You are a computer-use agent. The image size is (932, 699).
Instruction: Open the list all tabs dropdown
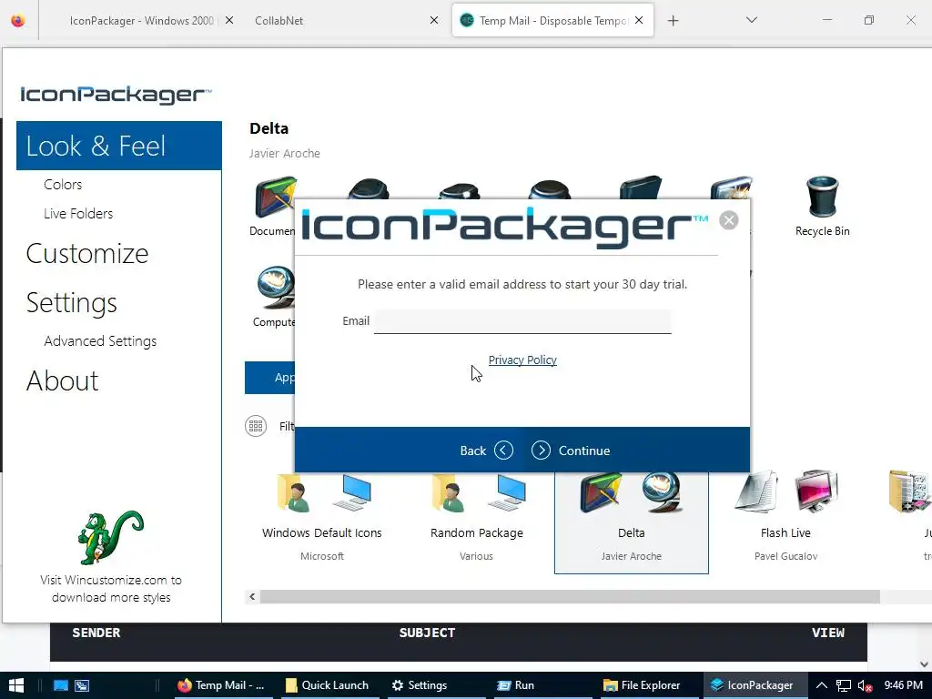tap(751, 20)
